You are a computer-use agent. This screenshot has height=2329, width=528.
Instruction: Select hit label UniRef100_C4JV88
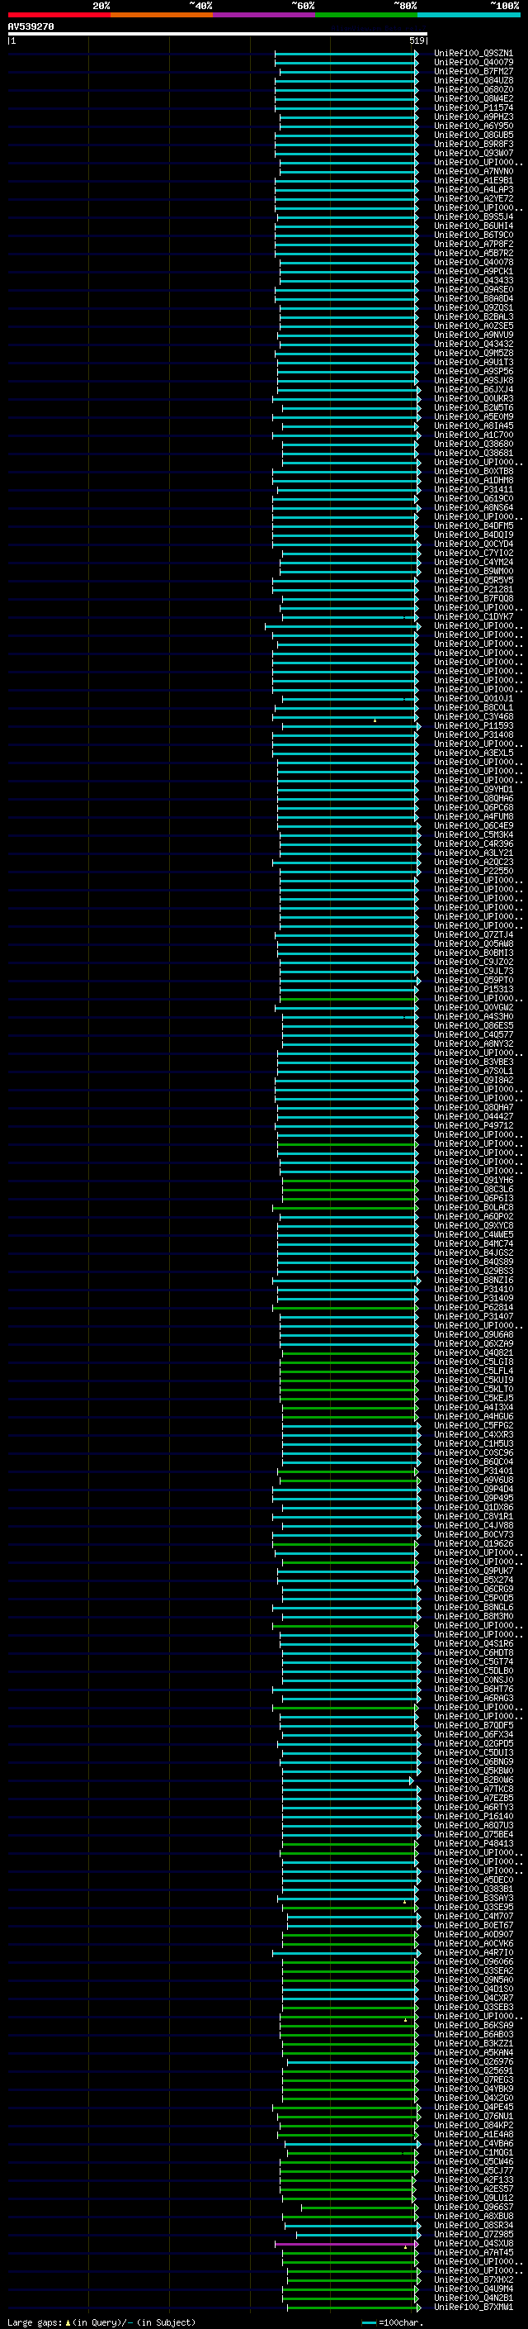pos(474,1525)
